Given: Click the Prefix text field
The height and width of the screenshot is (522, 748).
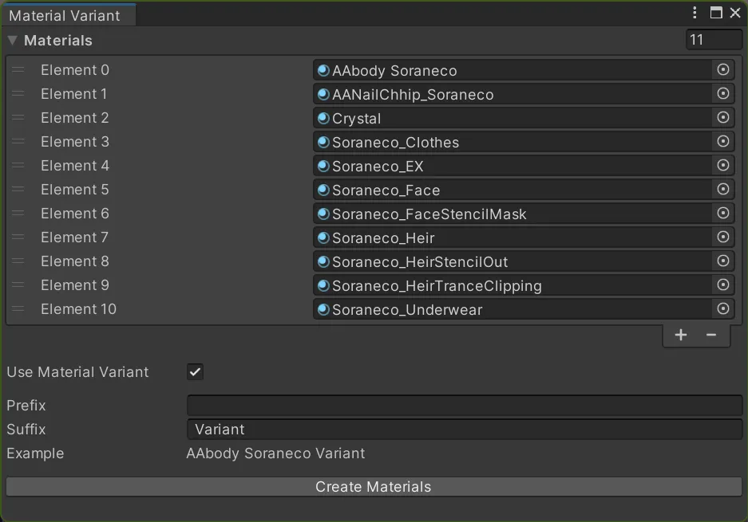Looking at the screenshot, I should 464,406.
